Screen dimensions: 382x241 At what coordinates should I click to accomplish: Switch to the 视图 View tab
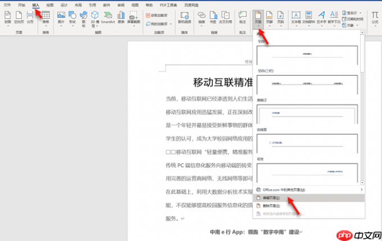pyautogui.click(x=135, y=5)
